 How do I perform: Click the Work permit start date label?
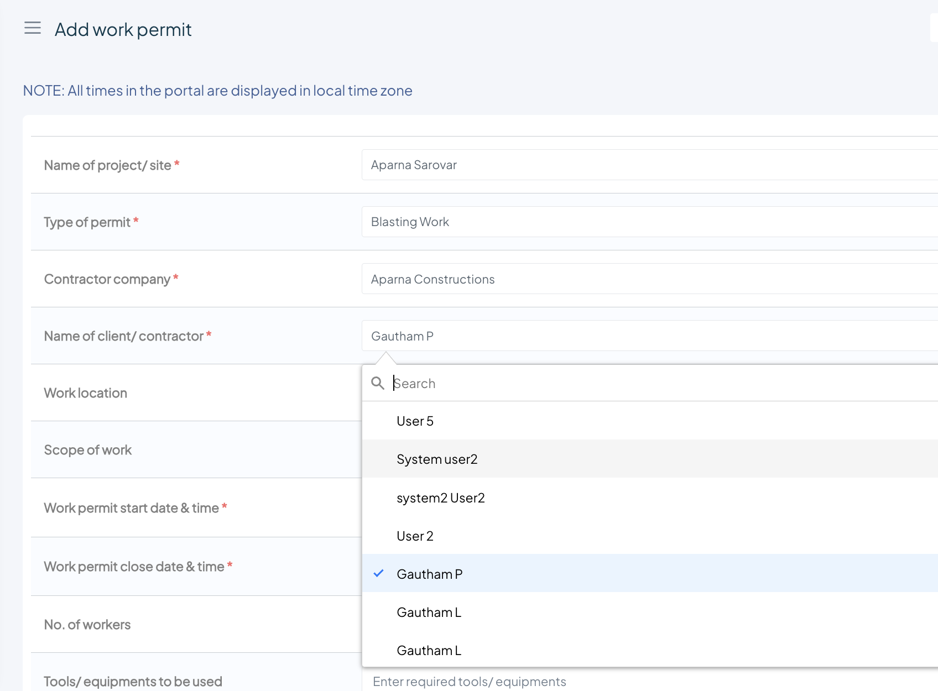pyautogui.click(x=132, y=508)
